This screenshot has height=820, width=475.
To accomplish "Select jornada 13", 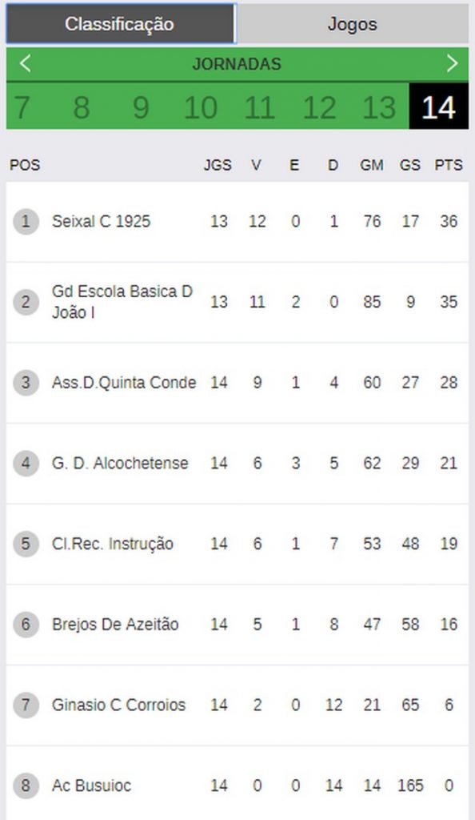I will 379,107.
